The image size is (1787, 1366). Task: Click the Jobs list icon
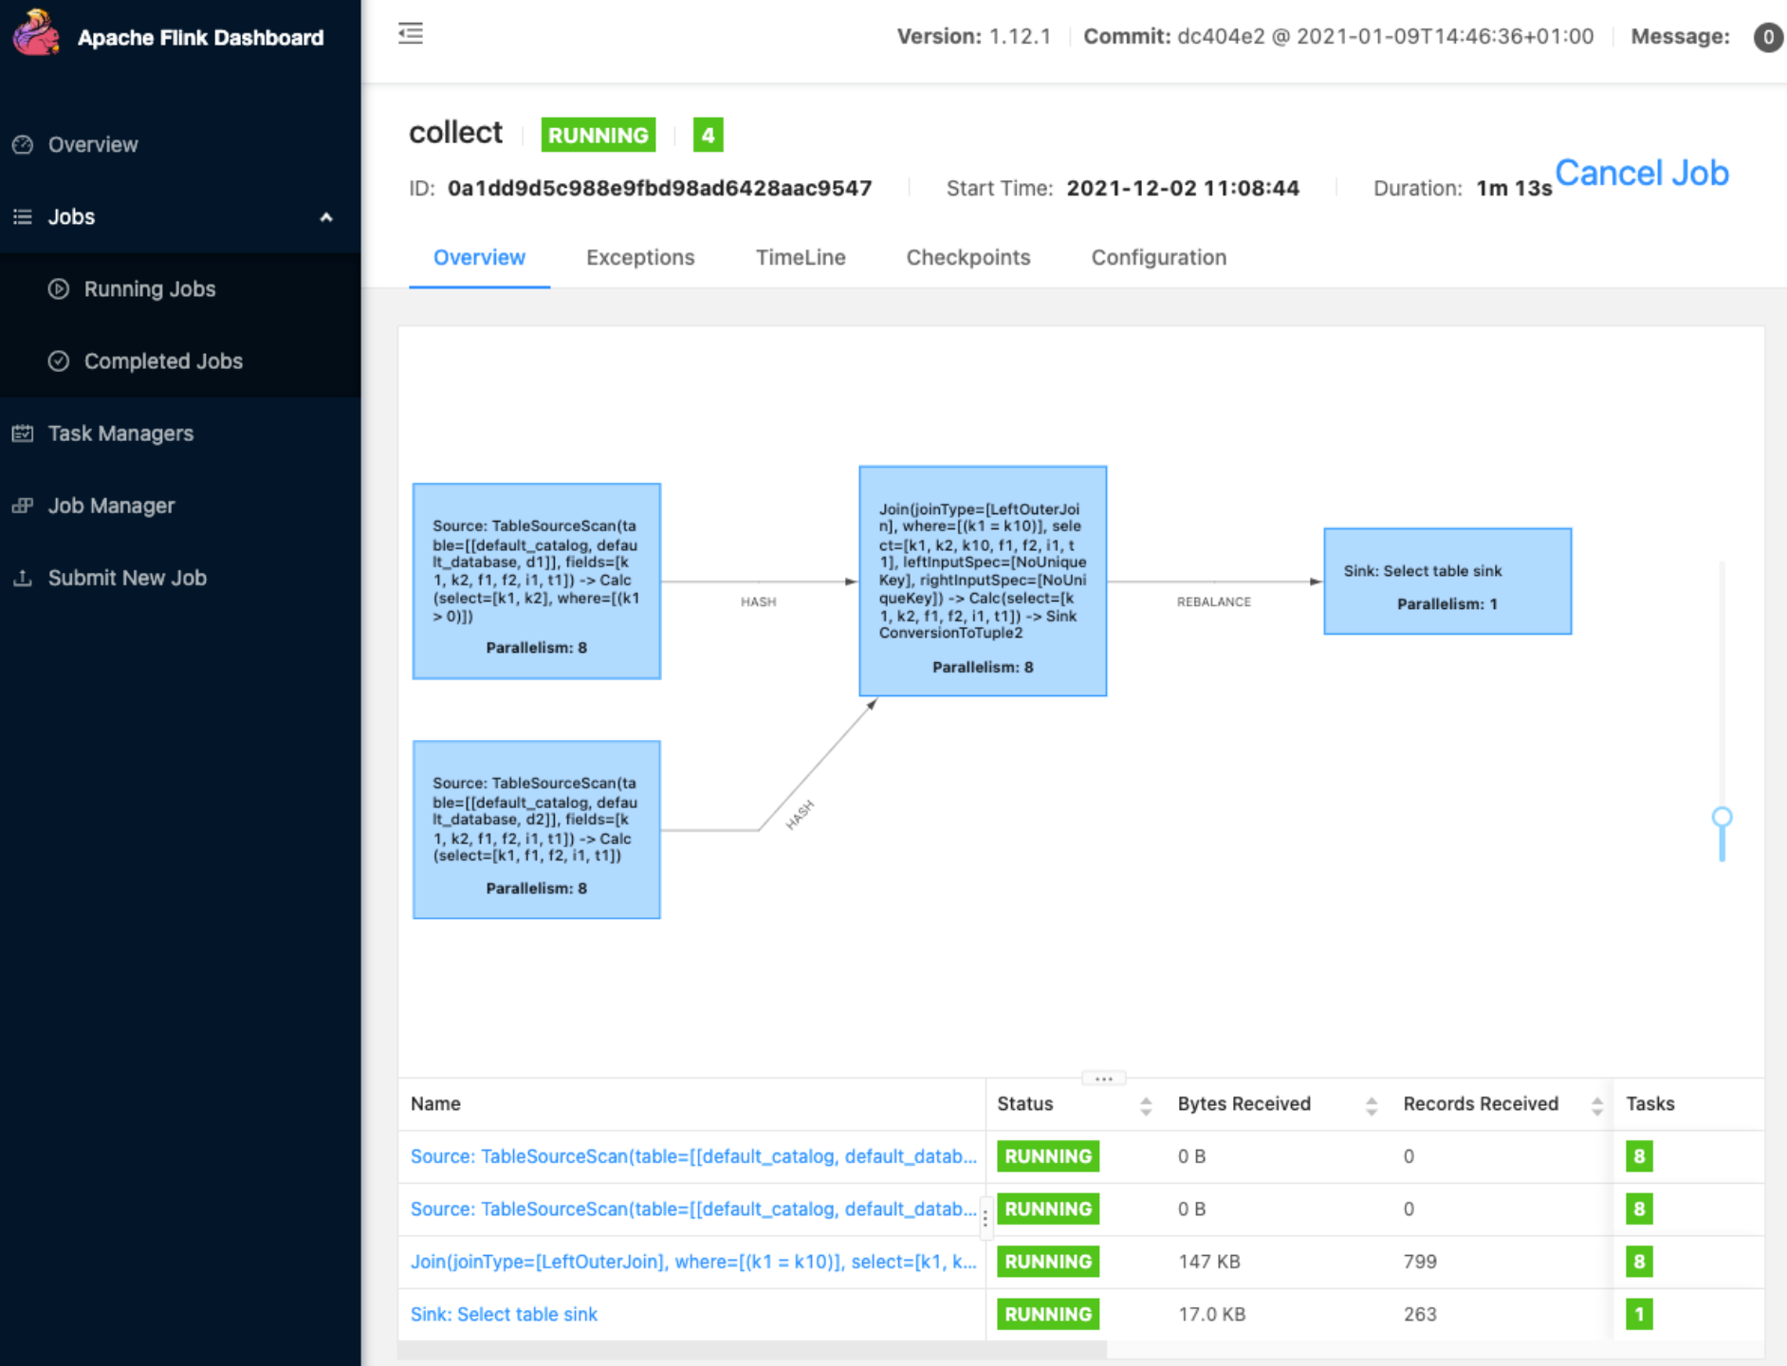(x=23, y=217)
